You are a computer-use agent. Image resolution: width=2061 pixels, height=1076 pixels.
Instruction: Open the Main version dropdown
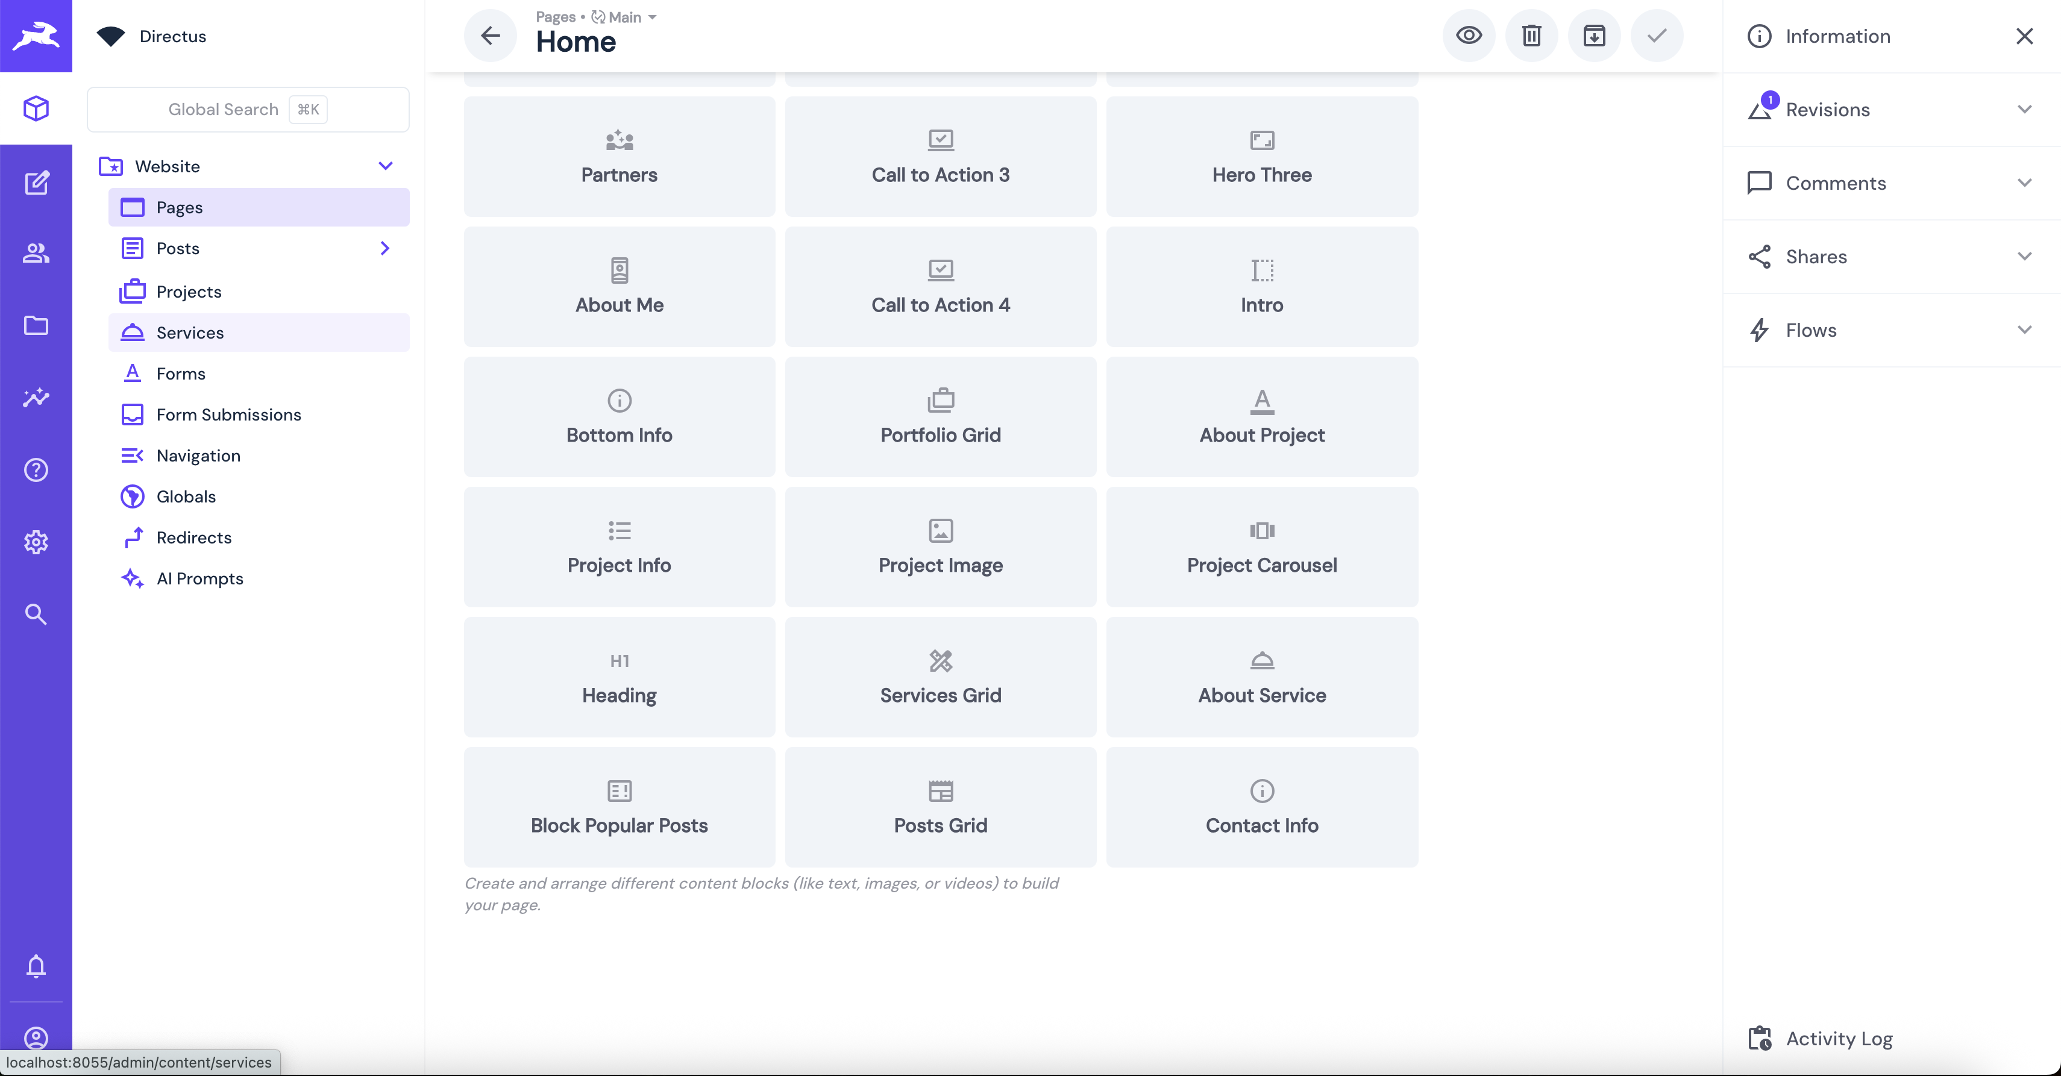click(x=625, y=17)
